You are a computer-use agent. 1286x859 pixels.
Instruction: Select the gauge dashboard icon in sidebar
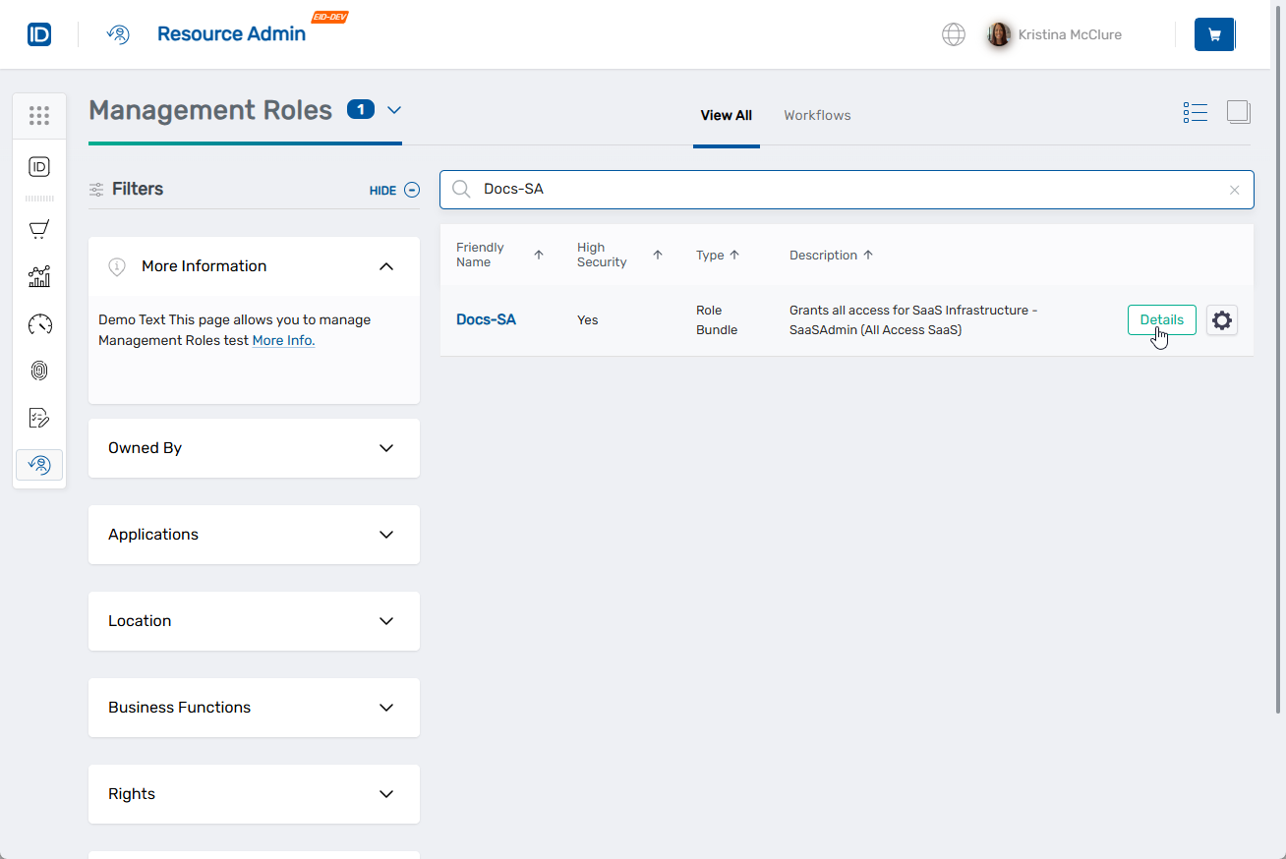39,323
